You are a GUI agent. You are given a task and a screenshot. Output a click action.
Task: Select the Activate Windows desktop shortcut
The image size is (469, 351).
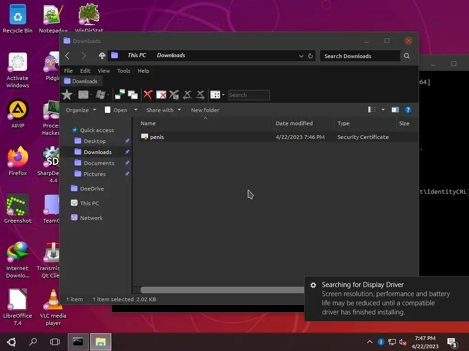pyautogui.click(x=18, y=70)
